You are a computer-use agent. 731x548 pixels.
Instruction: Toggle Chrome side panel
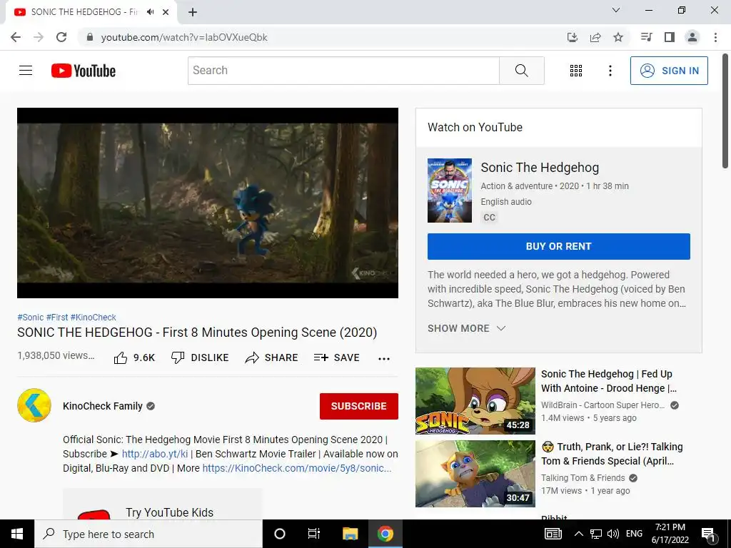tap(670, 37)
